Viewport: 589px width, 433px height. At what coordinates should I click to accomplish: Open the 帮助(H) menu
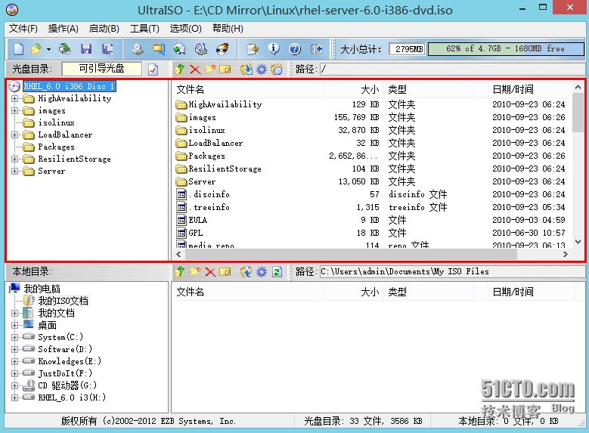coord(228,29)
